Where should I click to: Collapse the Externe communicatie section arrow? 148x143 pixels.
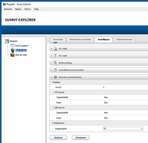pyautogui.click(x=52, y=77)
